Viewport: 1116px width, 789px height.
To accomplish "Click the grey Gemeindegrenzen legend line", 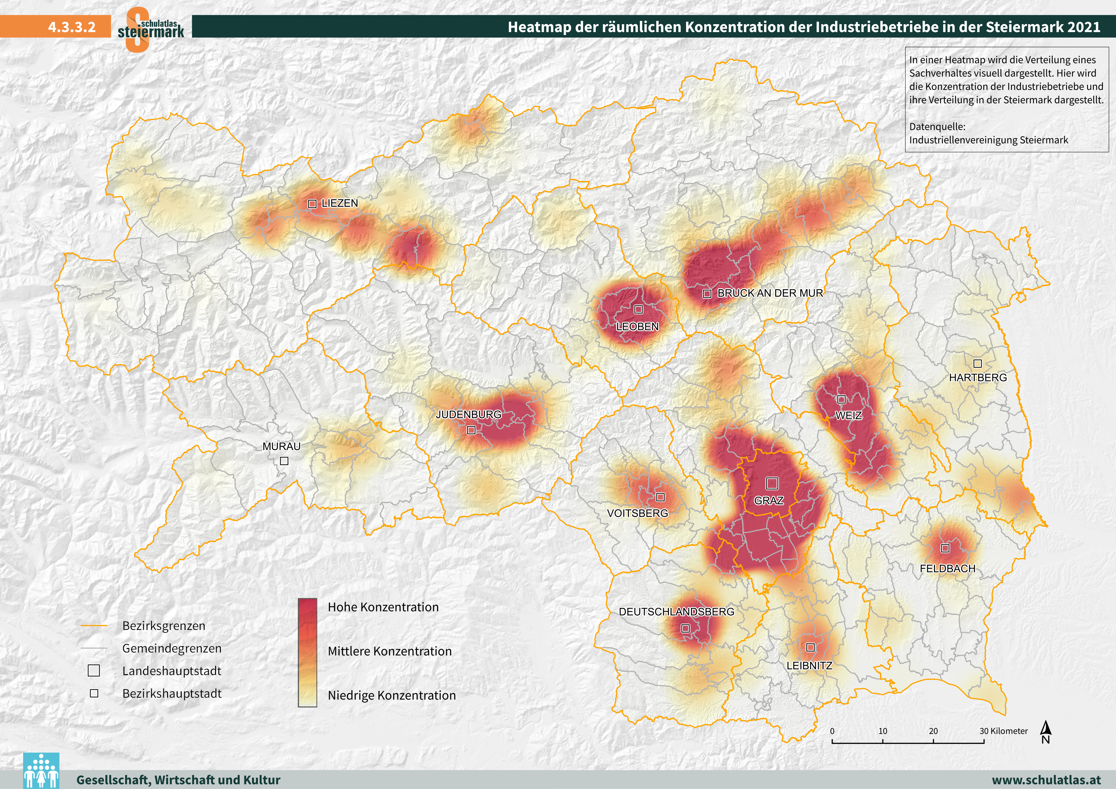I will [94, 648].
